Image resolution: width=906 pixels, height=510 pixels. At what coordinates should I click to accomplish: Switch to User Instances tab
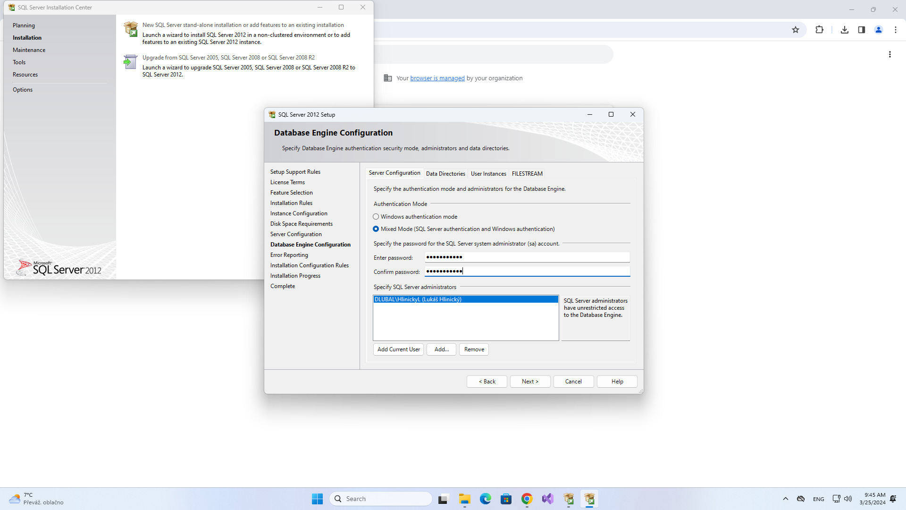[488, 173]
